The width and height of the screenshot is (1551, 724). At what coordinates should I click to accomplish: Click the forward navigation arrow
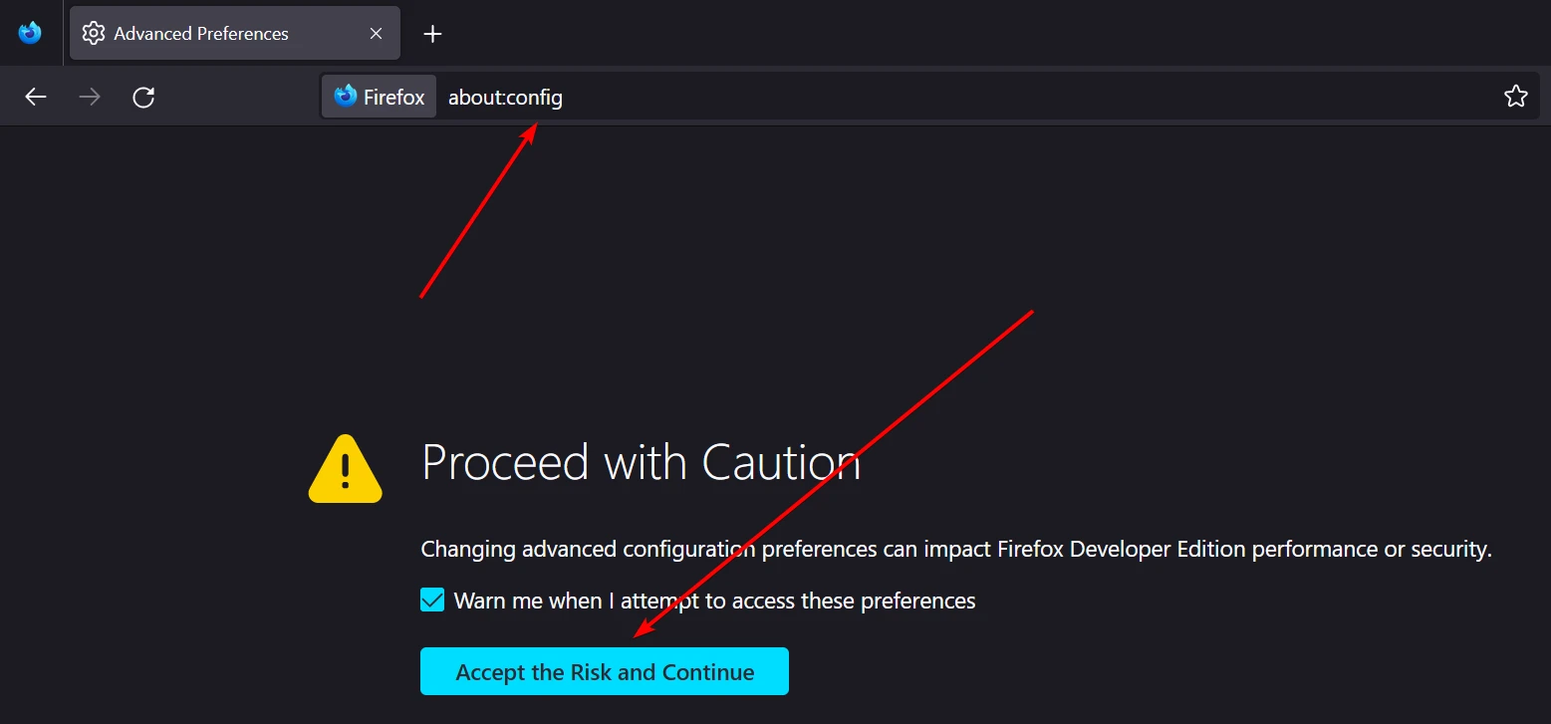[x=90, y=97]
